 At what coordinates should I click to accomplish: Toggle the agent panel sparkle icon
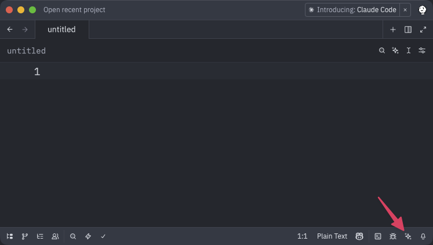[x=408, y=236]
